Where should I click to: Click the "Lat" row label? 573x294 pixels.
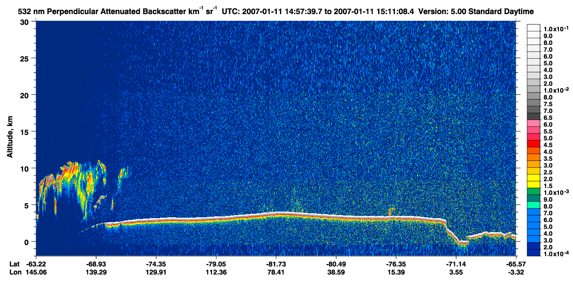coord(14,264)
